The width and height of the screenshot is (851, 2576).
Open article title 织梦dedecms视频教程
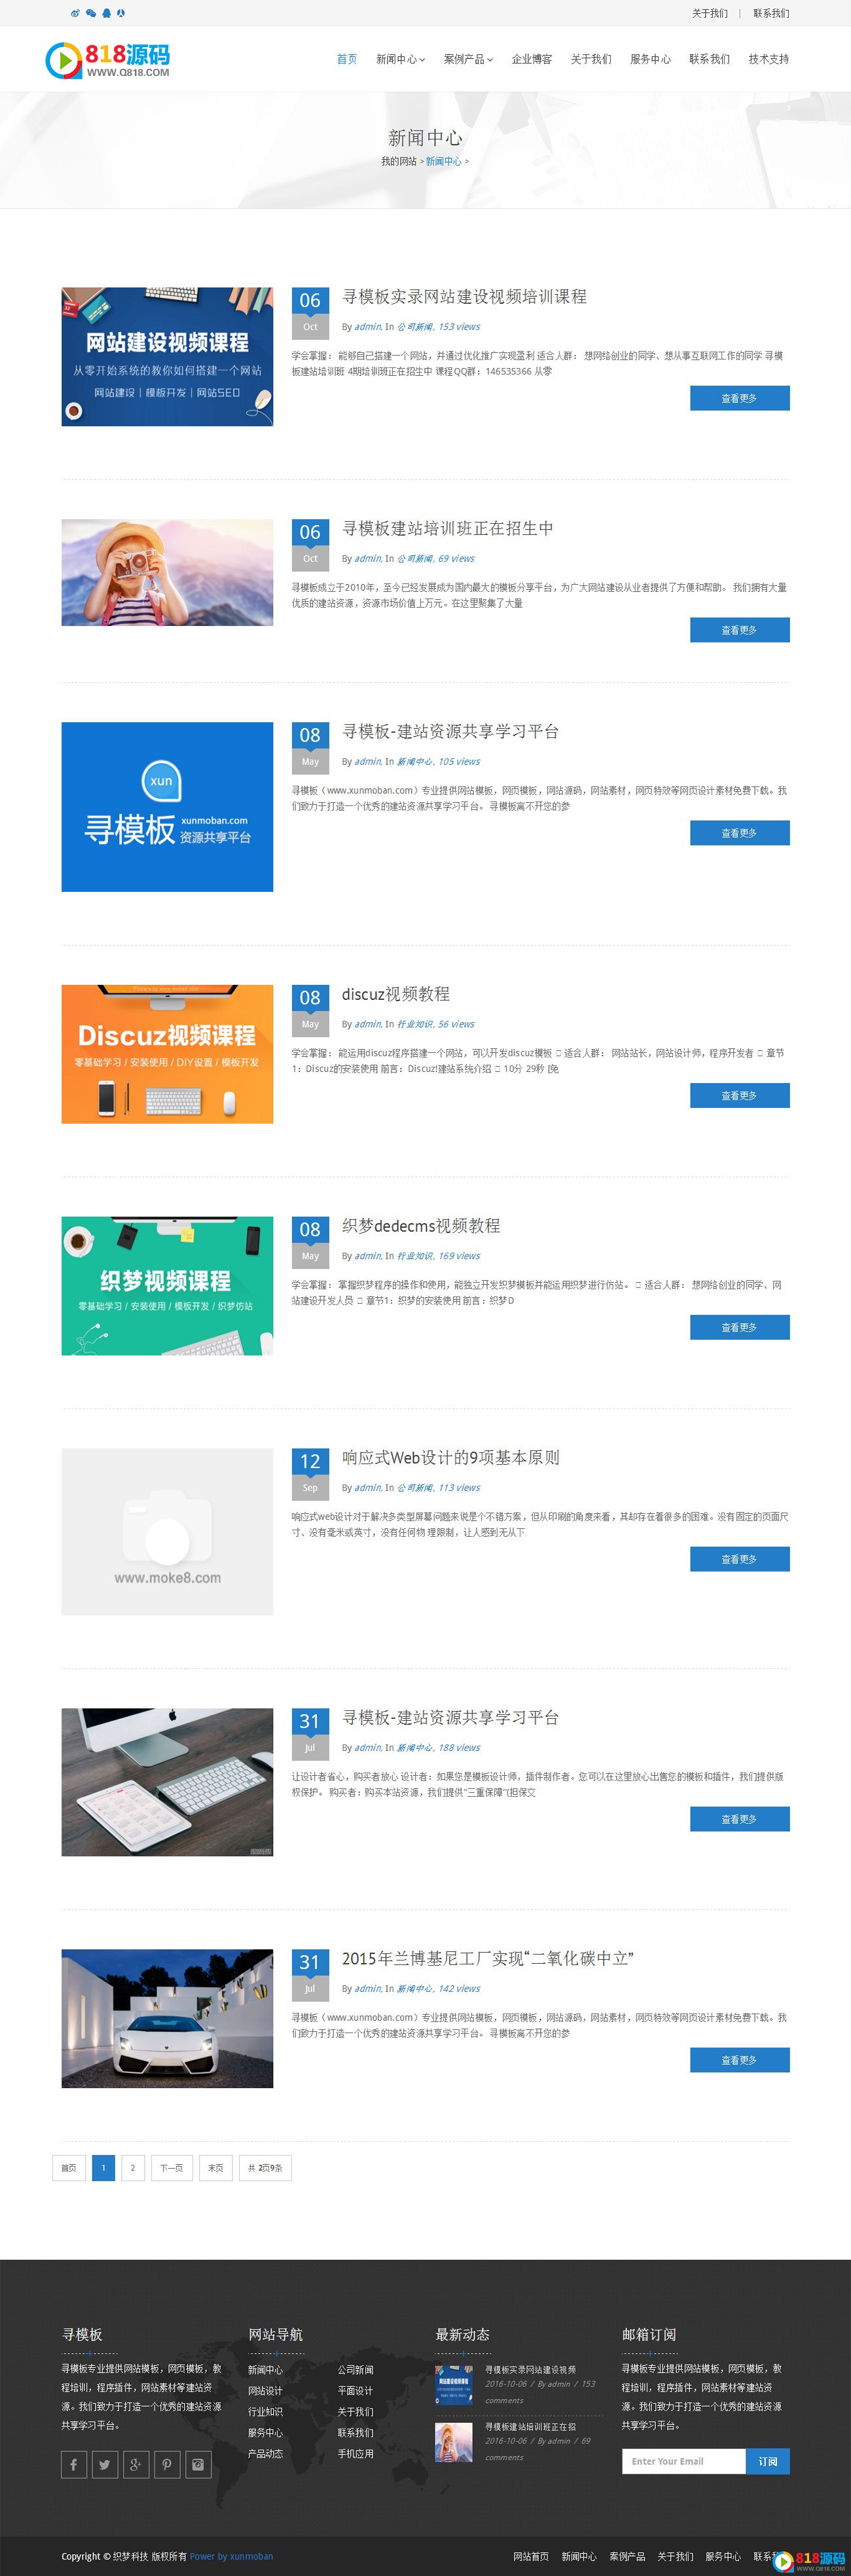coord(420,1226)
